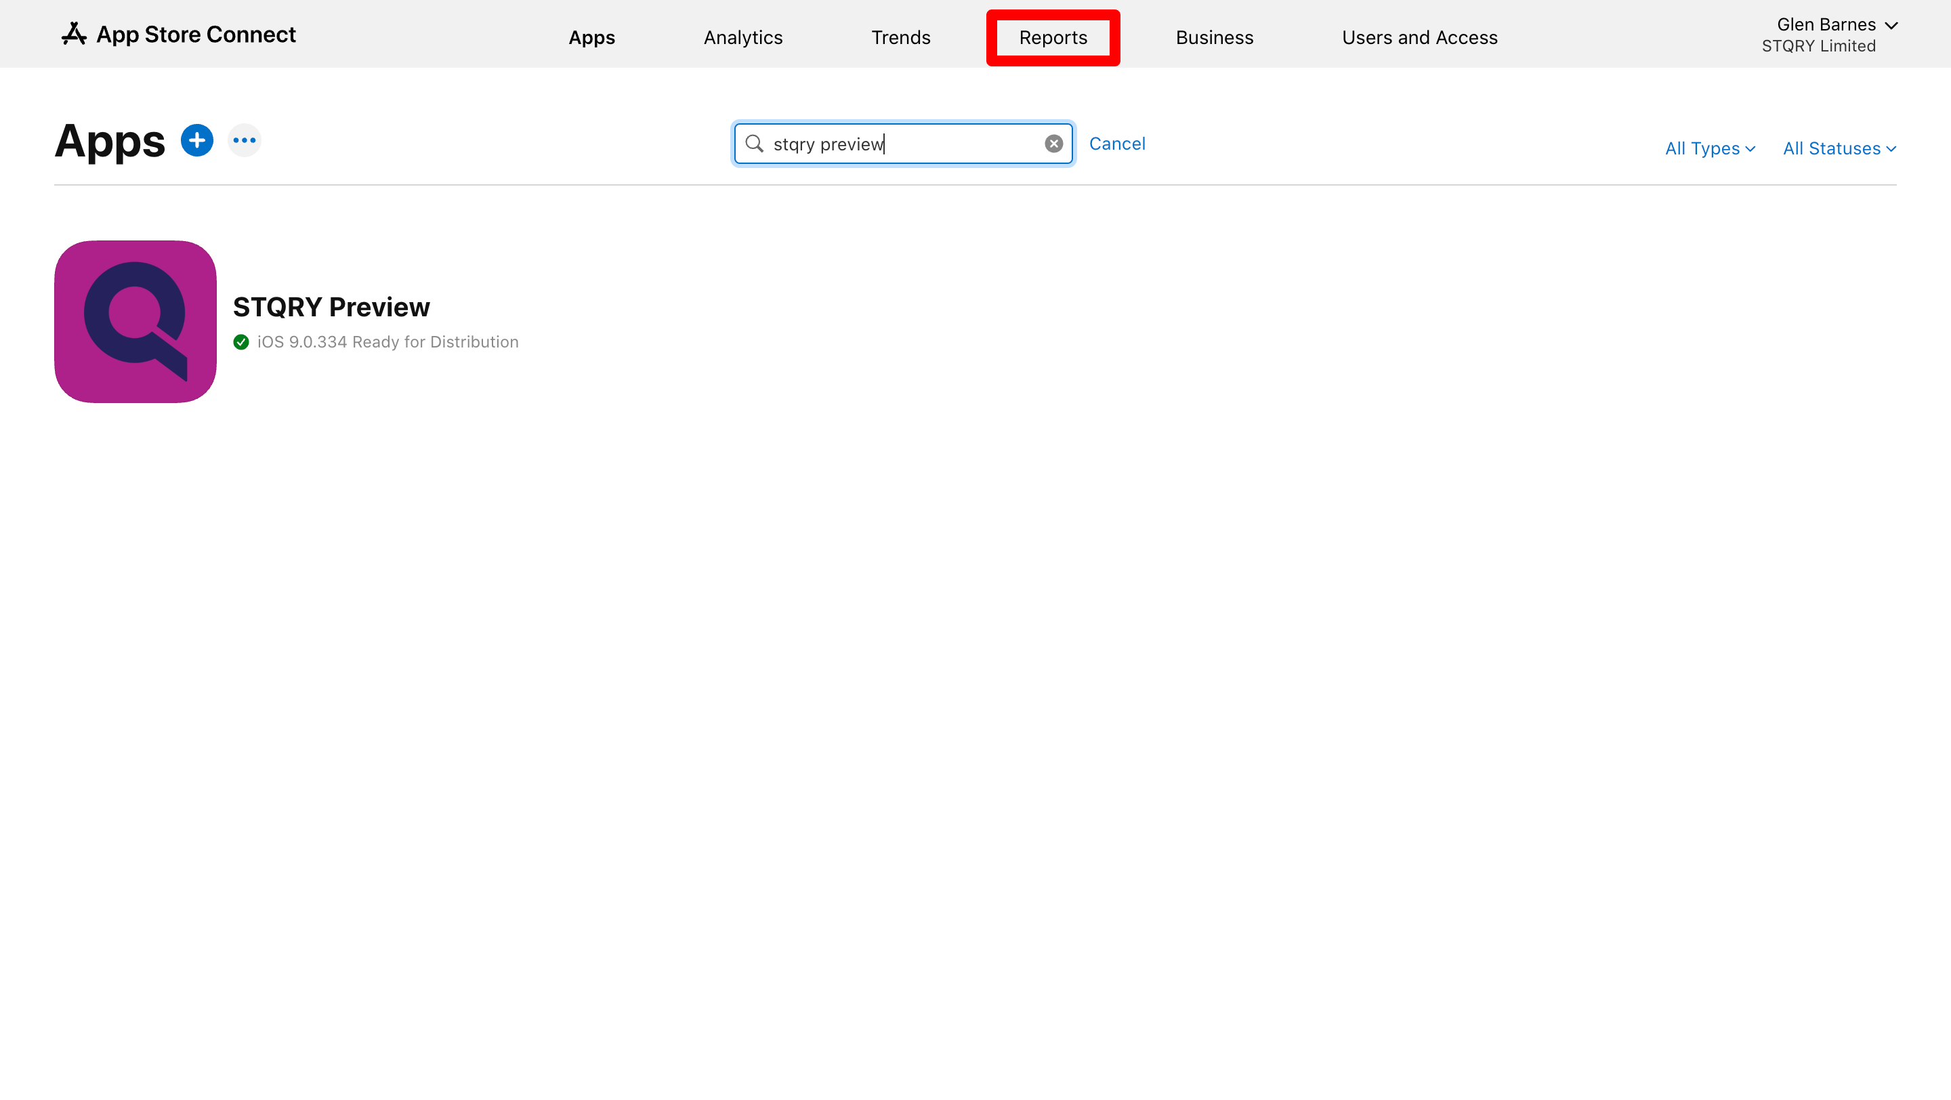Open the Glen Barnes account menu
The height and width of the screenshot is (1100, 1951).
point(1836,25)
